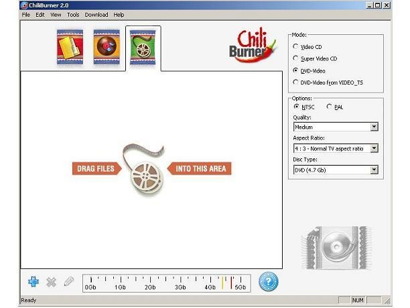Image resolution: width=410 pixels, height=308 pixels.
Task: Open help with the blue question mark button
Action: [x=269, y=282]
